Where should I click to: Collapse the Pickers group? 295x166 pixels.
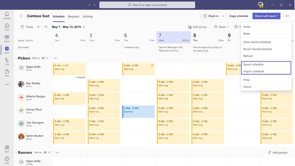point(16,58)
